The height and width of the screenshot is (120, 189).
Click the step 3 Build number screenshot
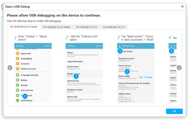(136, 73)
